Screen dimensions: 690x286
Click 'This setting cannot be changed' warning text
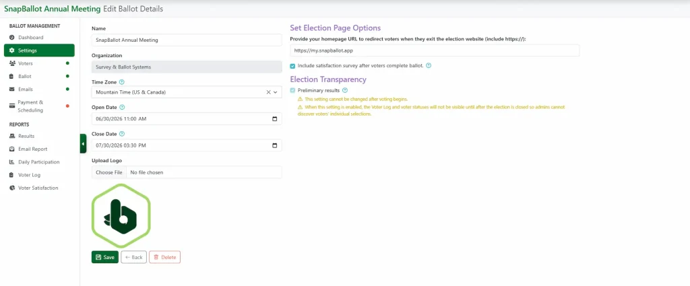pos(356,100)
